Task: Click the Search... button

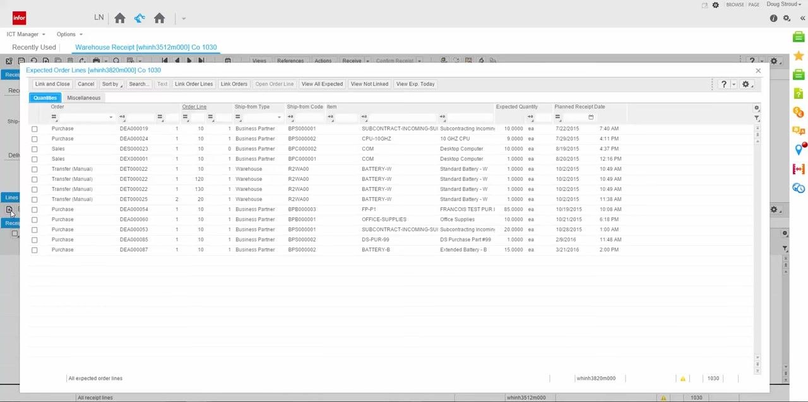Action: point(139,84)
